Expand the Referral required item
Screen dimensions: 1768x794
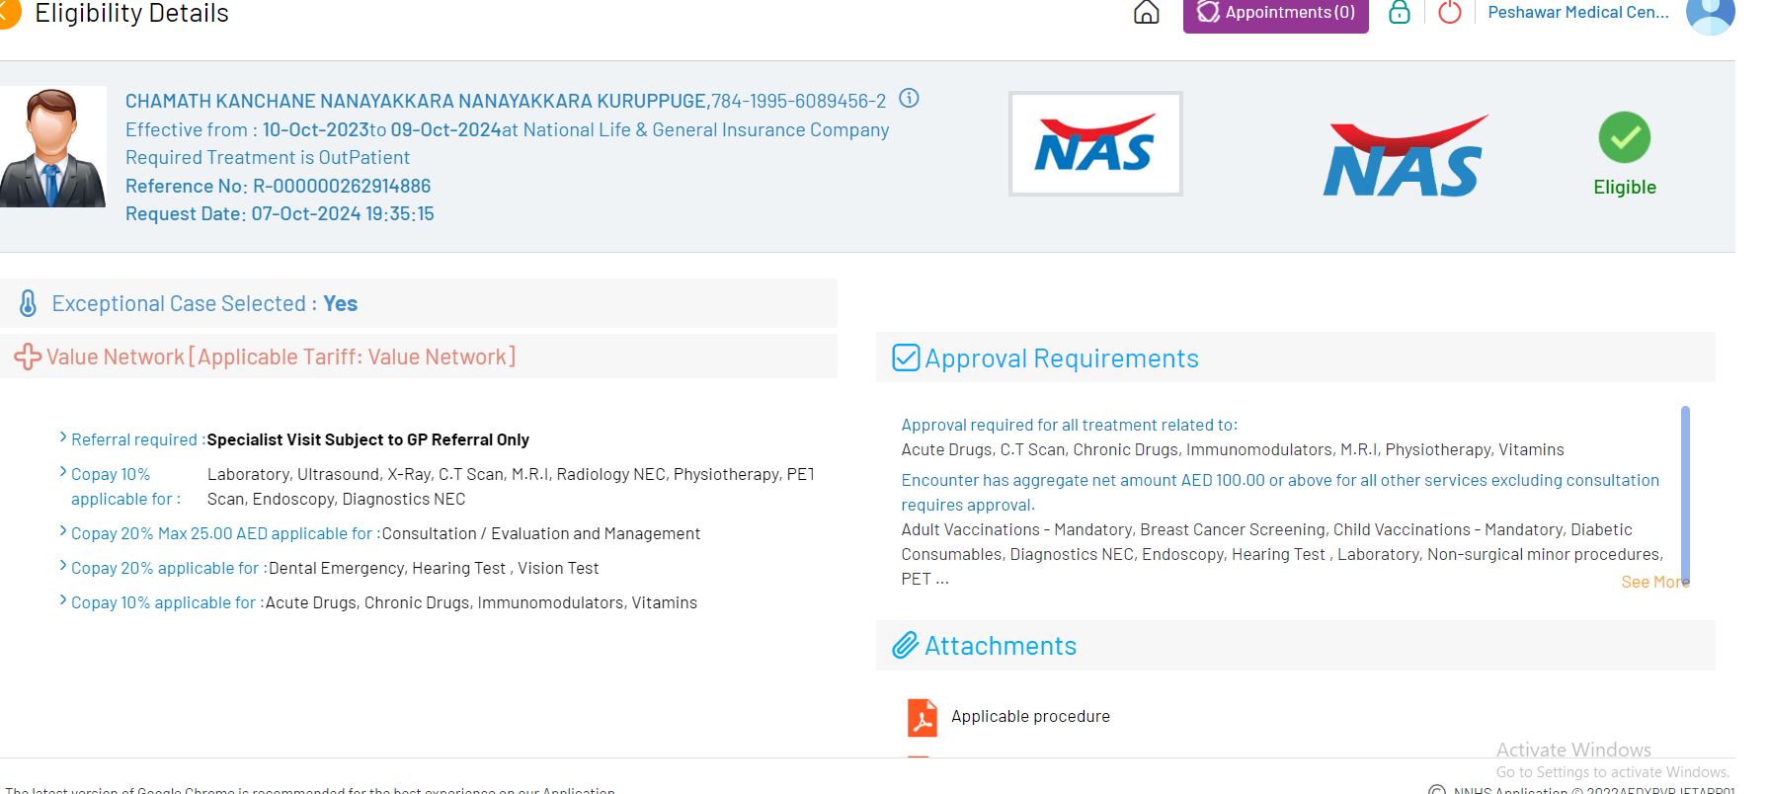coord(64,437)
